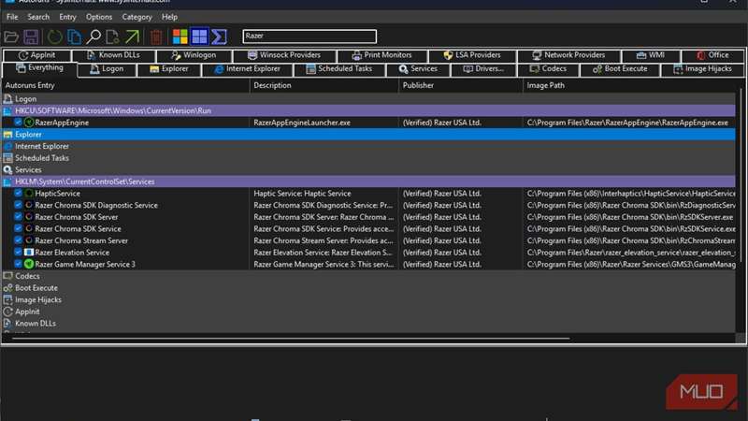The image size is (748, 421).
Task: Click the blue Windows logo filter icon
Action: [x=199, y=36]
